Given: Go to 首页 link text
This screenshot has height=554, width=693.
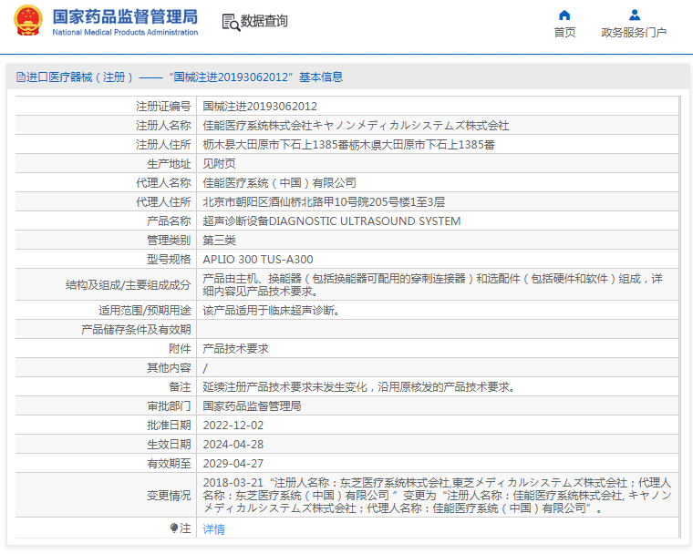Looking at the screenshot, I should pyautogui.click(x=564, y=32).
